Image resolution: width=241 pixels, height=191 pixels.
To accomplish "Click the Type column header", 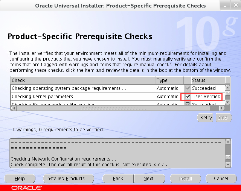I will point(169,80).
